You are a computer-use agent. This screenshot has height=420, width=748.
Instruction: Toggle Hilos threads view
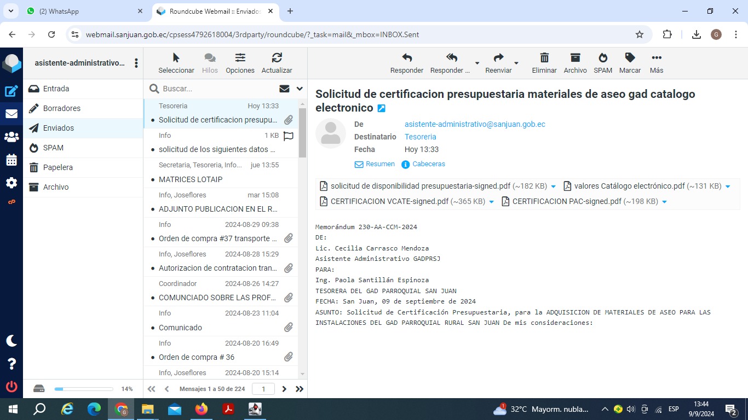[x=210, y=59]
